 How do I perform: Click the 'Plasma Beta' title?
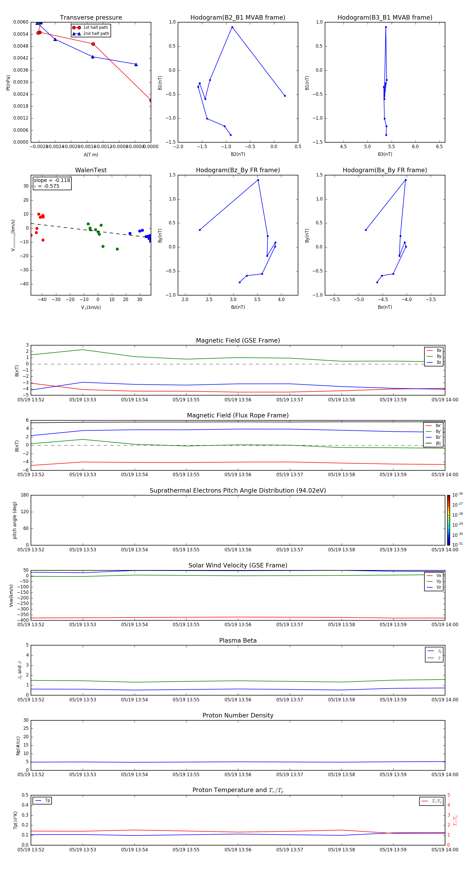tap(238, 641)
